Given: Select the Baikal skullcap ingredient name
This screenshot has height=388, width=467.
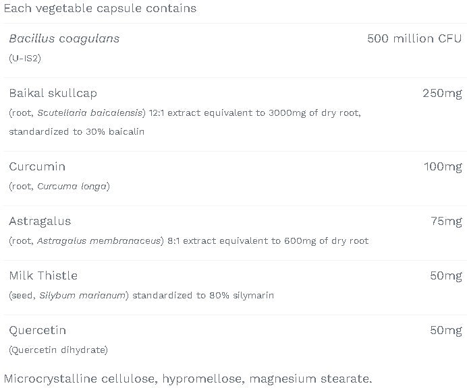Looking at the screenshot, I should pos(53,93).
